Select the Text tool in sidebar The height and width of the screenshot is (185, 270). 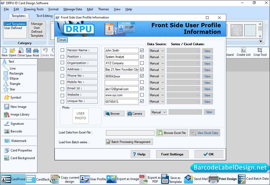point(9,61)
